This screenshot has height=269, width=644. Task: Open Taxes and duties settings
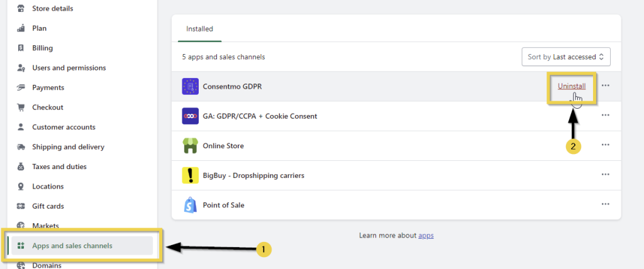click(x=59, y=167)
